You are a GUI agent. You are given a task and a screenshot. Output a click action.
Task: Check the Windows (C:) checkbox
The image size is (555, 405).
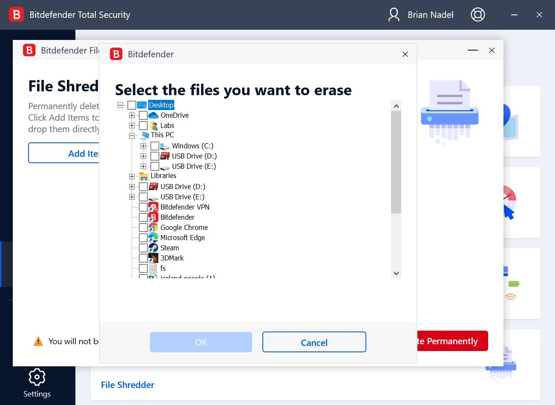155,146
